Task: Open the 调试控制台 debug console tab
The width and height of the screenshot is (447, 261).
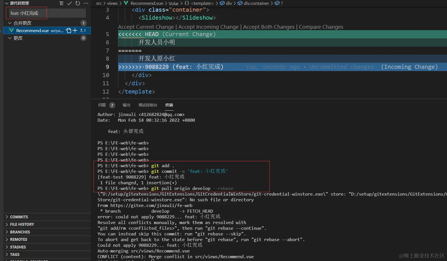Action: coord(148,105)
